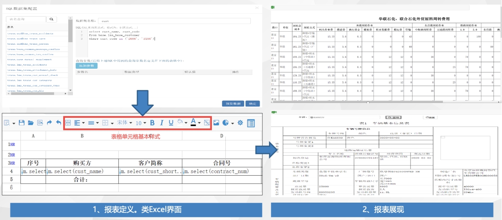The width and height of the screenshot is (502, 220).
Task: Click the search magnifier beside table name field
Action: [51, 19]
